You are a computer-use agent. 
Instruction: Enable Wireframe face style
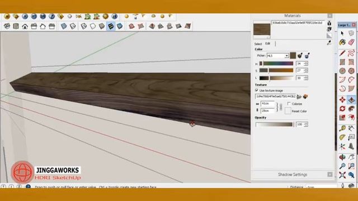(84, 26)
